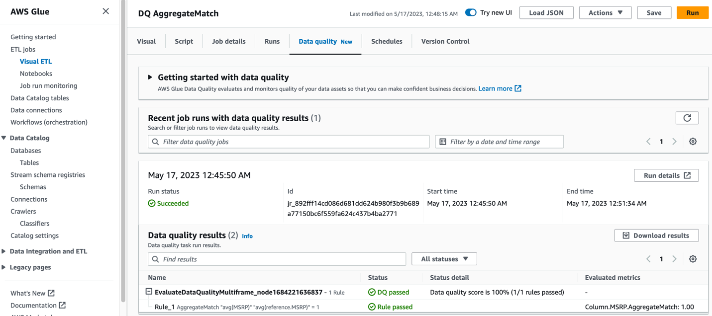Viewport: 712px width, 316px height.
Task: Run the job with orange Run button
Action: 693,12
